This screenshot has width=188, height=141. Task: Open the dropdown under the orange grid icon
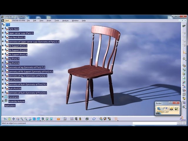[118, 120]
